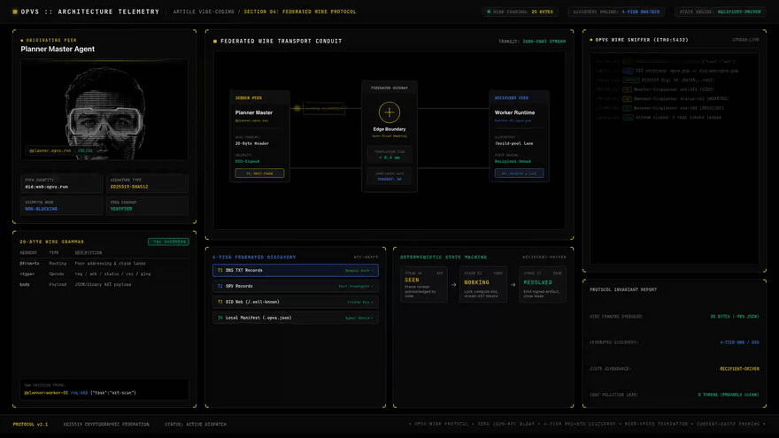The image size is (779, 438).
Task: Click the TX emit frame button in Sender Peer
Action: tap(259, 173)
